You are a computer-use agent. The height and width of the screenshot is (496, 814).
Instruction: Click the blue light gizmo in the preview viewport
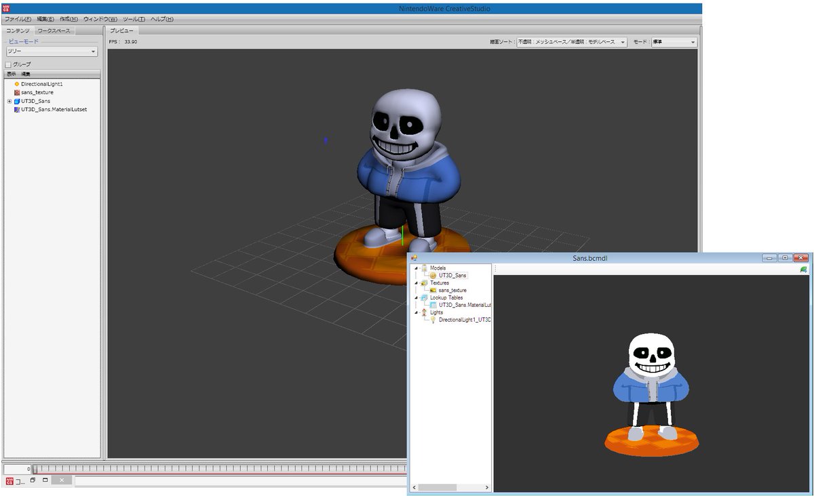pos(326,140)
